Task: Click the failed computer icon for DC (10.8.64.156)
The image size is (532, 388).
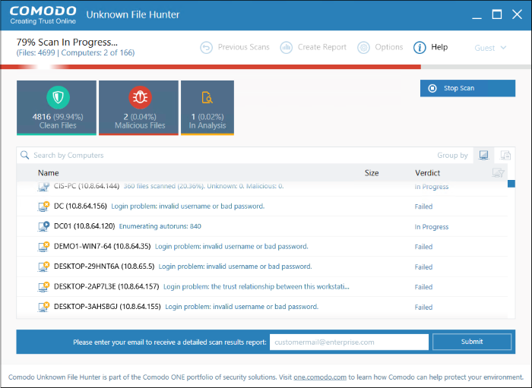Action: [x=43, y=207]
